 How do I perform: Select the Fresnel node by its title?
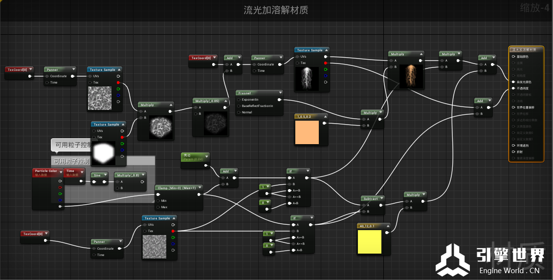point(245,93)
